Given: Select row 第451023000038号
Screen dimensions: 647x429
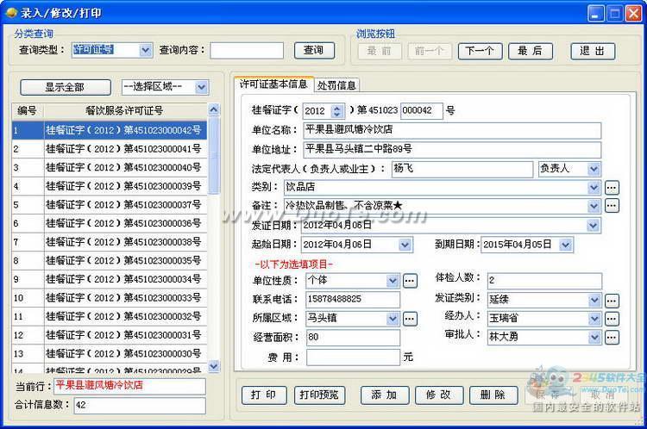Looking at the screenshot, I should 110,242.
